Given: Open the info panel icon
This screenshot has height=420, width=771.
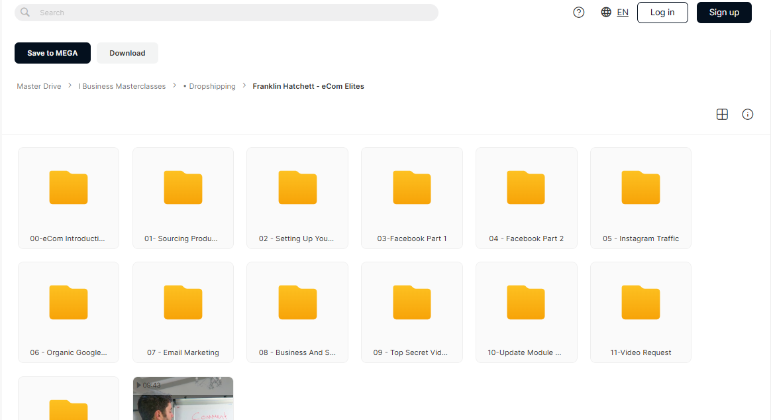Looking at the screenshot, I should [747, 114].
